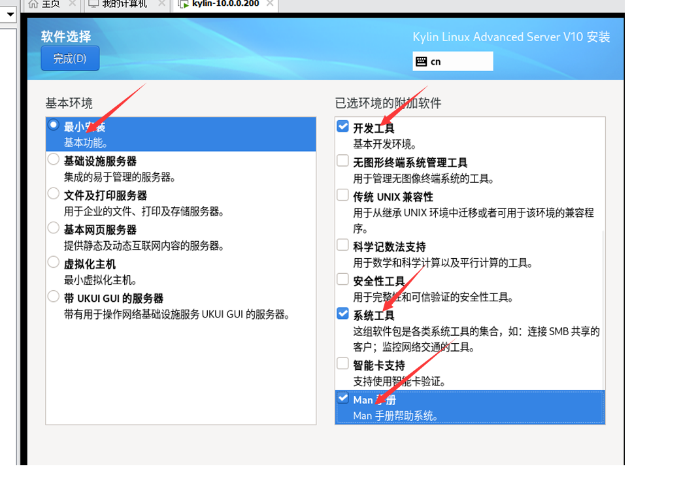Click the text 支持使用智能卡验证。
The image size is (681, 494).
click(x=399, y=382)
